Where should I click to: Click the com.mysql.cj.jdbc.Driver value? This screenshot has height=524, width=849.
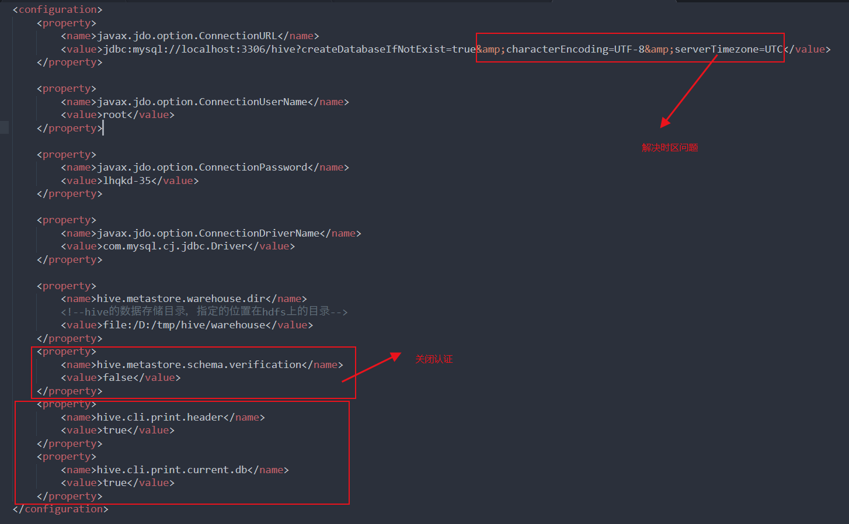coord(175,246)
